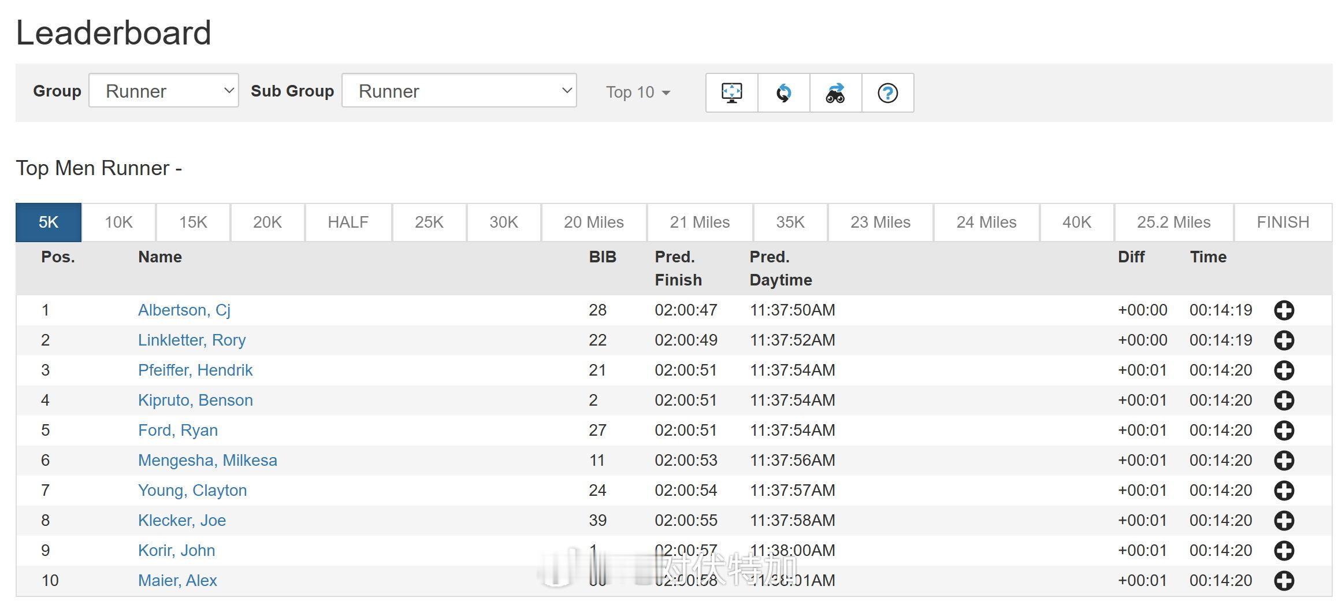1338x601 pixels.
Task: Switch to the 15K split tab
Action: (193, 222)
